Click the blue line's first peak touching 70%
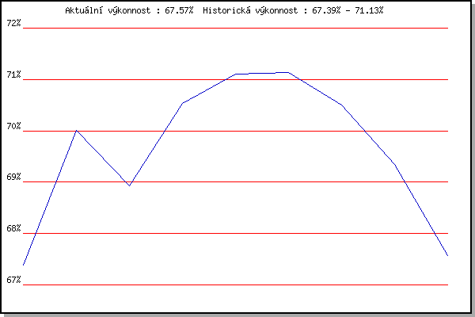Viewport: 475px width, 317px height. (x=76, y=131)
